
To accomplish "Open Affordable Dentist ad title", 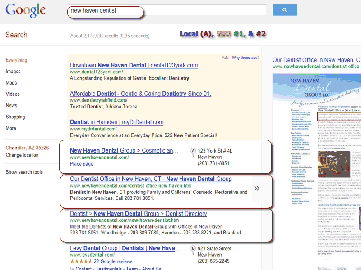I will point(140,94).
